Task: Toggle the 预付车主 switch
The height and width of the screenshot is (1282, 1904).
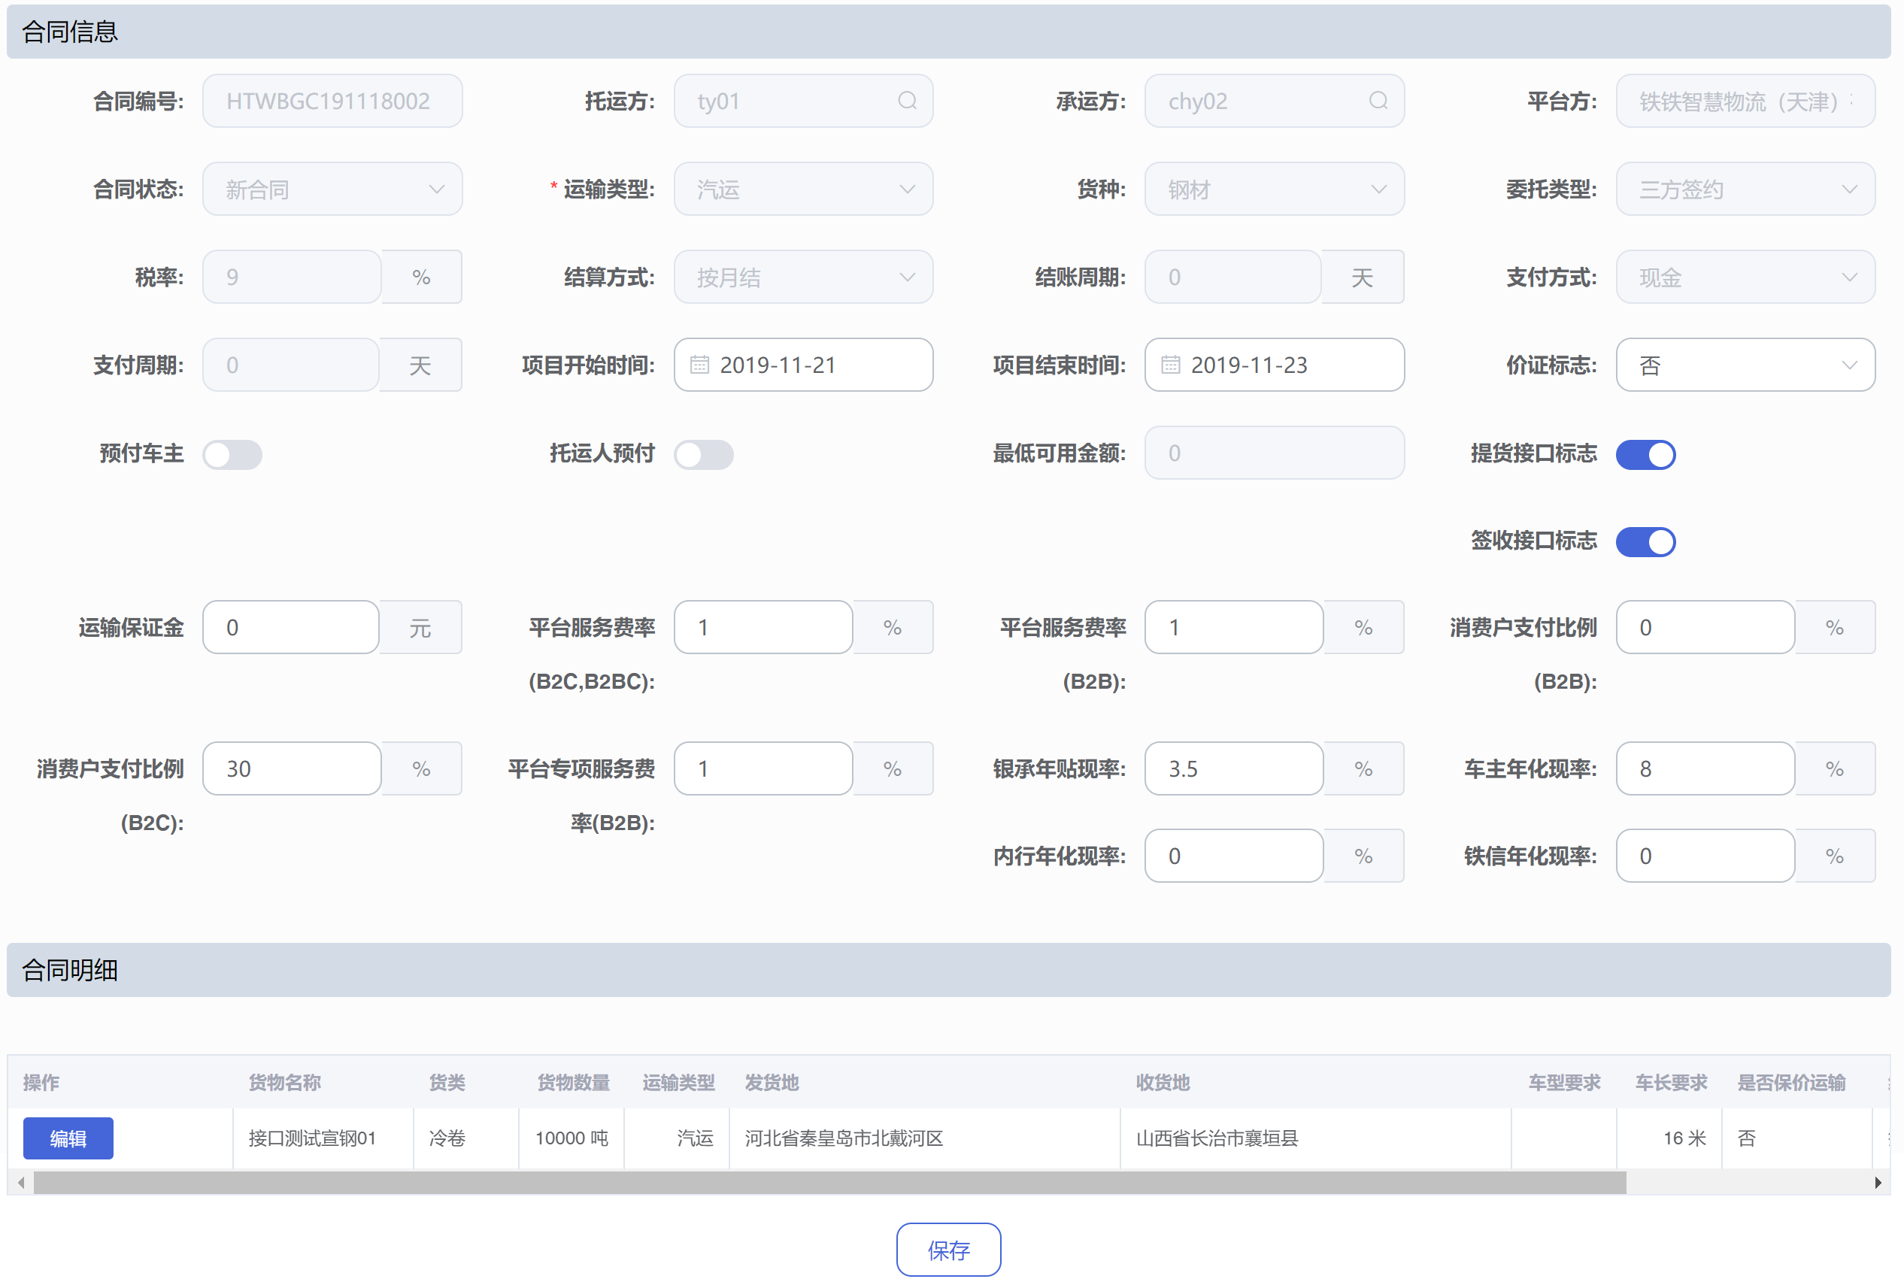Action: [232, 453]
